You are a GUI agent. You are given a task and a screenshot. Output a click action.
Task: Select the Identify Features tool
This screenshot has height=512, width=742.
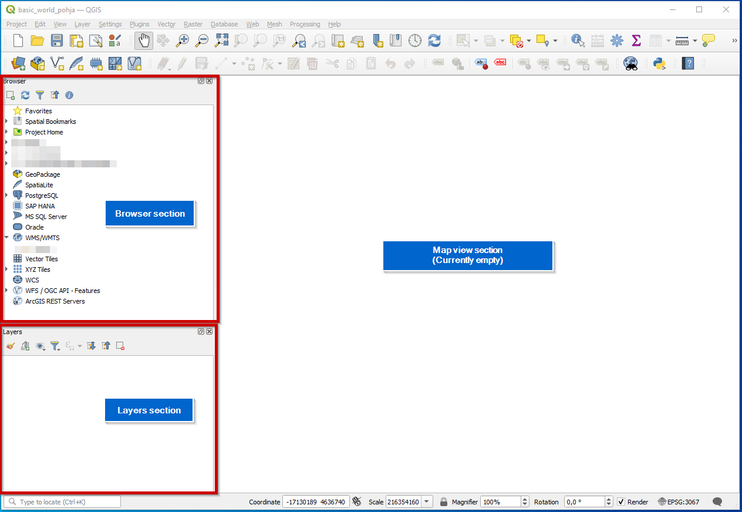click(x=578, y=41)
